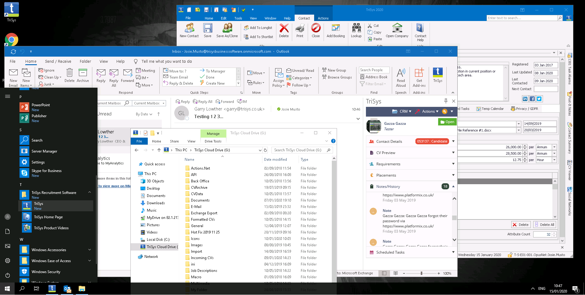The image size is (585, 295).
Task: Open Folder tab in Outlook ribbon
Action: pyautogui.click(x=85, y=61)
